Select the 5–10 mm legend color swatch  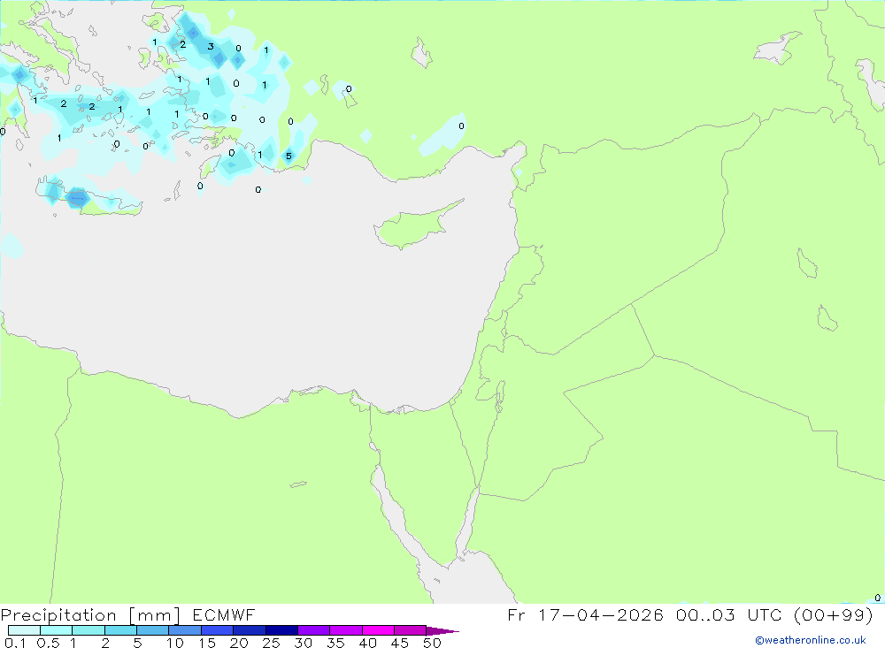click(152, 630)
